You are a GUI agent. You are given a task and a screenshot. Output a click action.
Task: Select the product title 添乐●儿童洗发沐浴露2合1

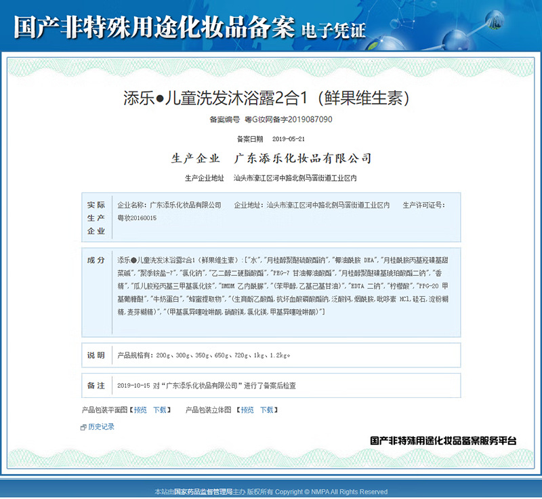215,98
